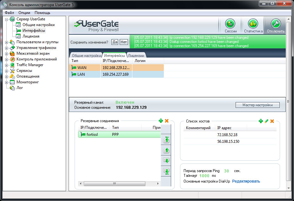Click Ping period value 30

click(x=226, y=171)
